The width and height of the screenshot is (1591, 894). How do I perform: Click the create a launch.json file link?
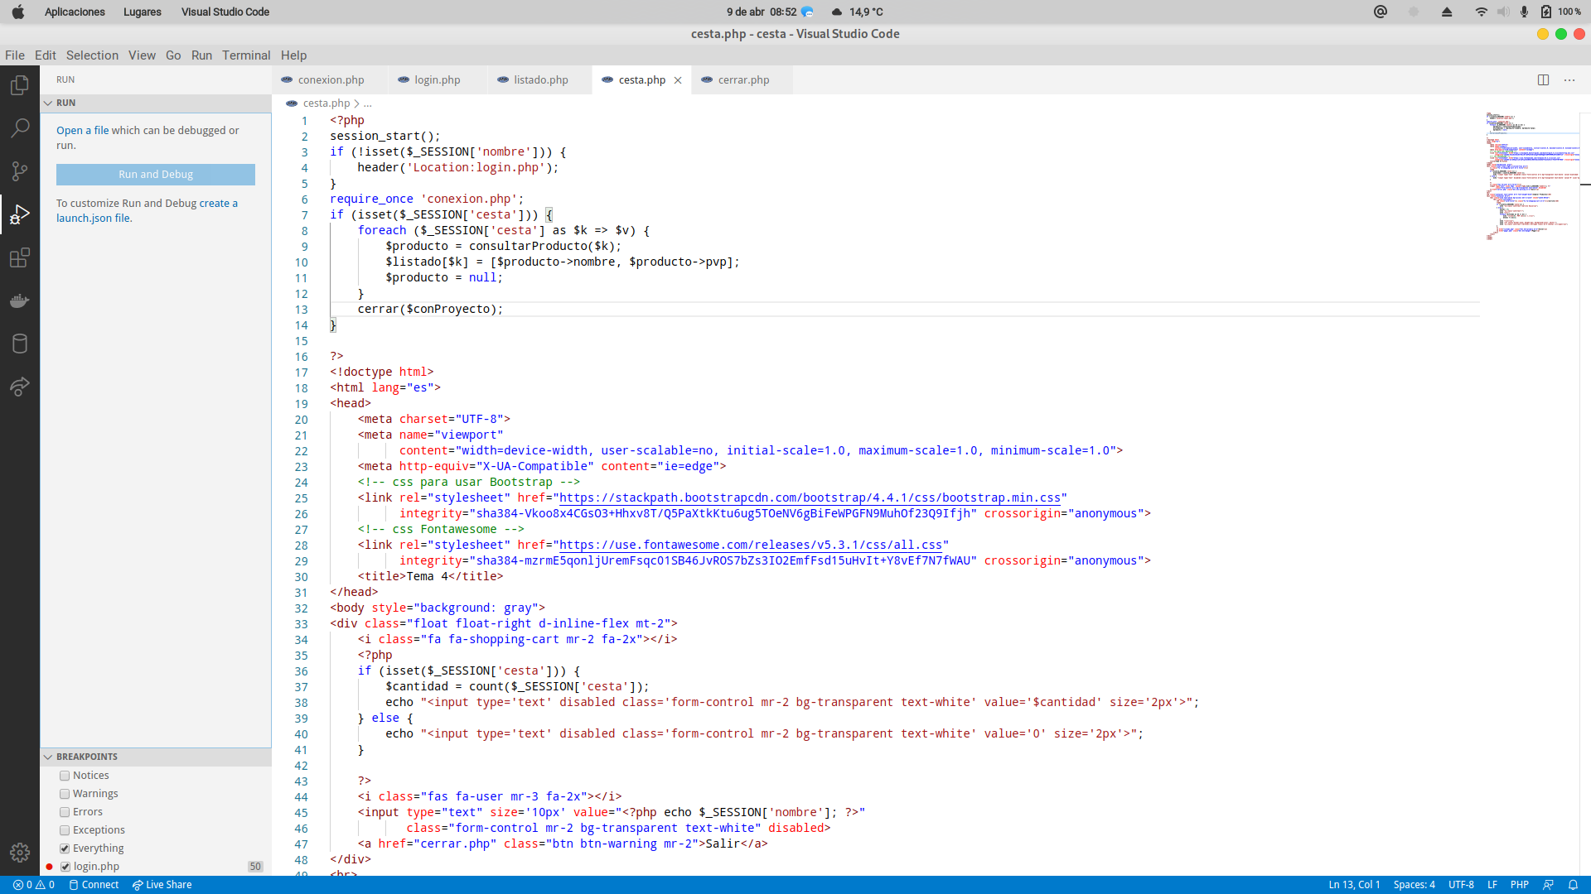coord(147,211)
